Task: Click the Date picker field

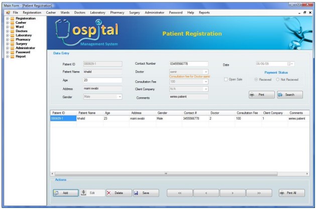Action: (275, 64)
